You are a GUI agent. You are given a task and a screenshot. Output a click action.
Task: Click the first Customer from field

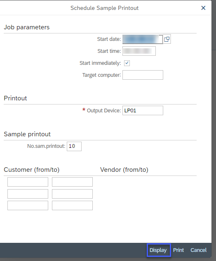coord(28,182)
